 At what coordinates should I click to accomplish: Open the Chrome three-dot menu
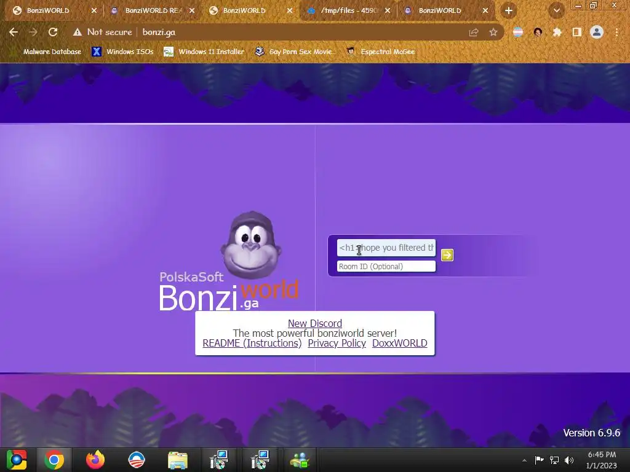616,32
